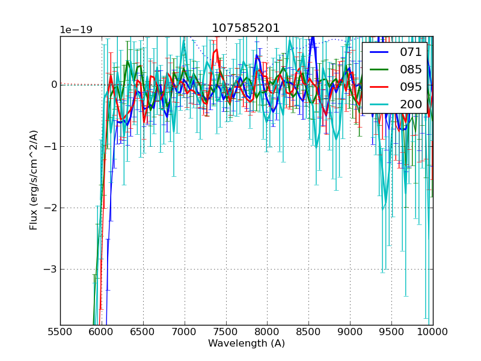Viewport: 481px width, 361px height.
Task: Click the green line swatch in the legend
Action: (379, 70)
